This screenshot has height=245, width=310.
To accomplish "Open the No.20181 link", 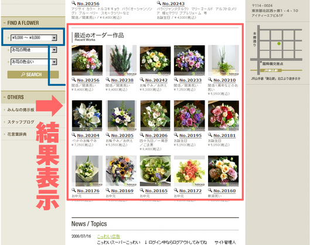I will (x=224, y=135).
